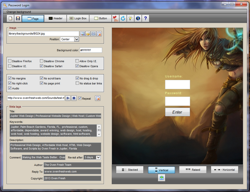Open the image library picker icon
The height and width of the screenshot is (192, 250).
(x=82, y=34)
